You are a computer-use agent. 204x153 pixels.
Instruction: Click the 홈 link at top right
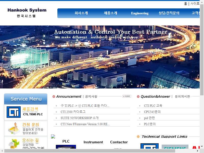point(186,4)
